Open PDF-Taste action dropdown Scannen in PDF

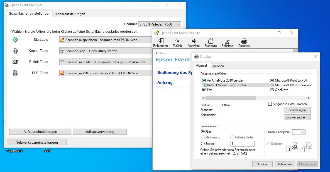[x=106, y=73]
